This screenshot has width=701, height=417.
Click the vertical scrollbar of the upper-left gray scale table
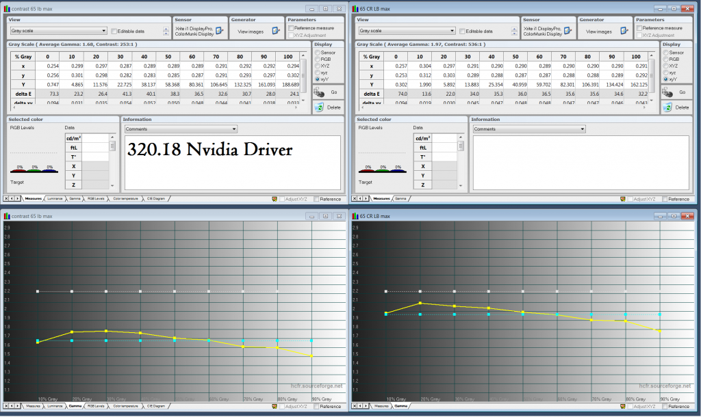[303, 78]
